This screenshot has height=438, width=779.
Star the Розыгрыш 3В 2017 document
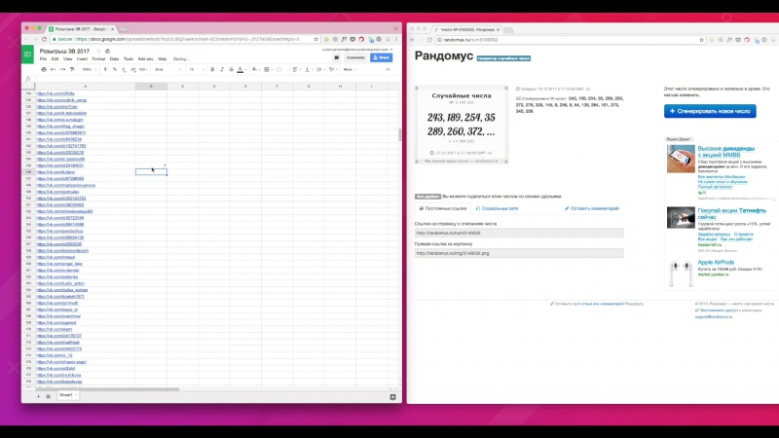99,52
